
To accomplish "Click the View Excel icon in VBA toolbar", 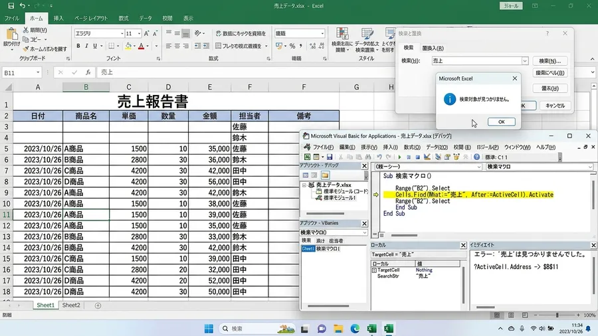I will coord(307,157).
